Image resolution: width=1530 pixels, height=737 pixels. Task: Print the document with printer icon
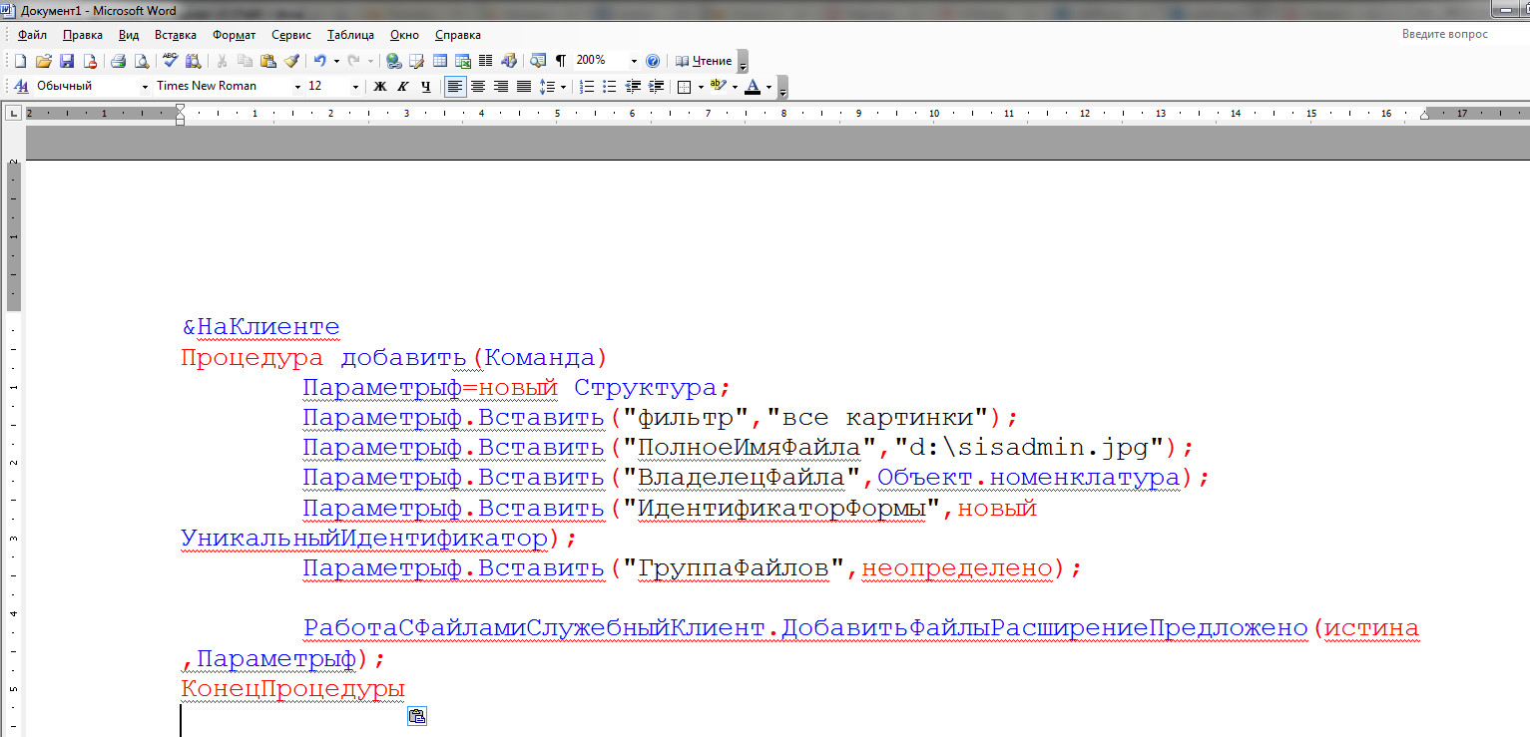[x=118, y=61]
